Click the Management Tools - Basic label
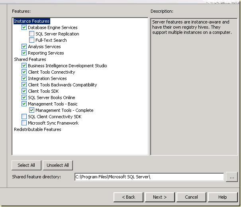Viewport: 241px width, 207px height. pyautogui.click(x=53, y=104)
